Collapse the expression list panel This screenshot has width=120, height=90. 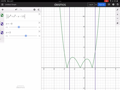point(38,9)
